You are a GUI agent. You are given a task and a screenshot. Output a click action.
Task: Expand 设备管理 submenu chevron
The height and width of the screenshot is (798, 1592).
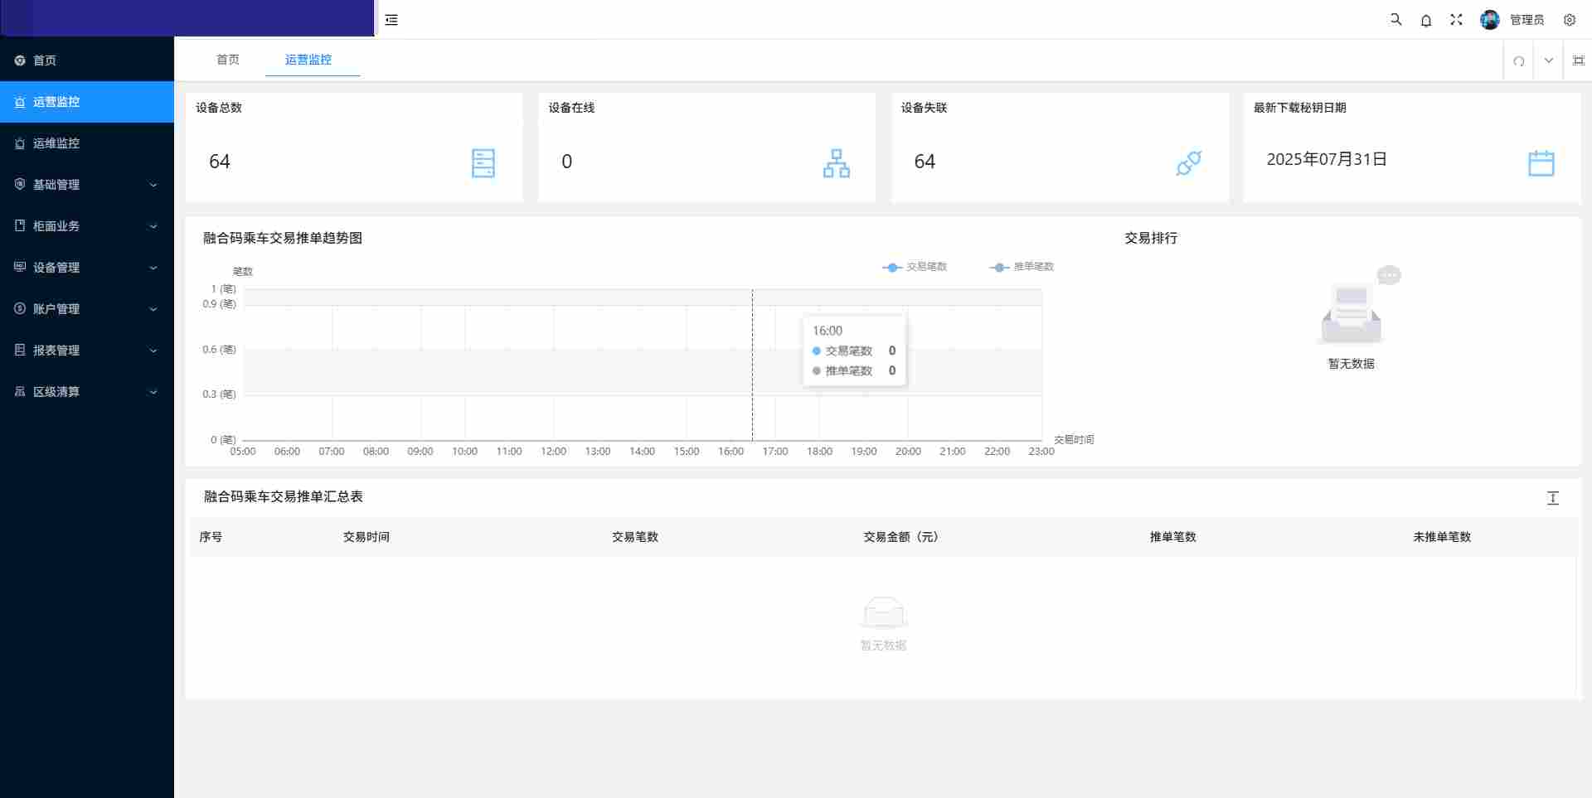(x=153, y=268)
